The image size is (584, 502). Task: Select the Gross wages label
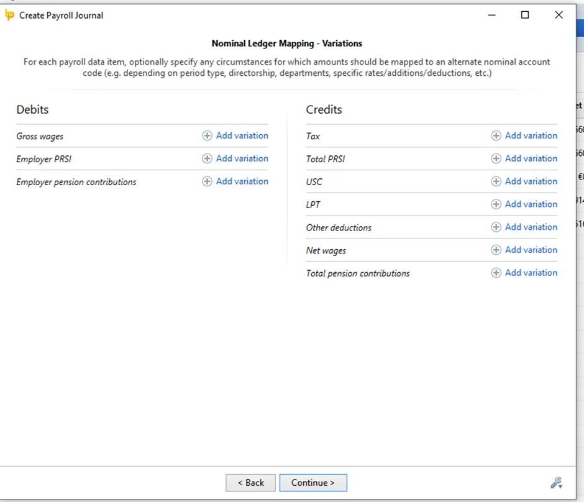point(40,137)
